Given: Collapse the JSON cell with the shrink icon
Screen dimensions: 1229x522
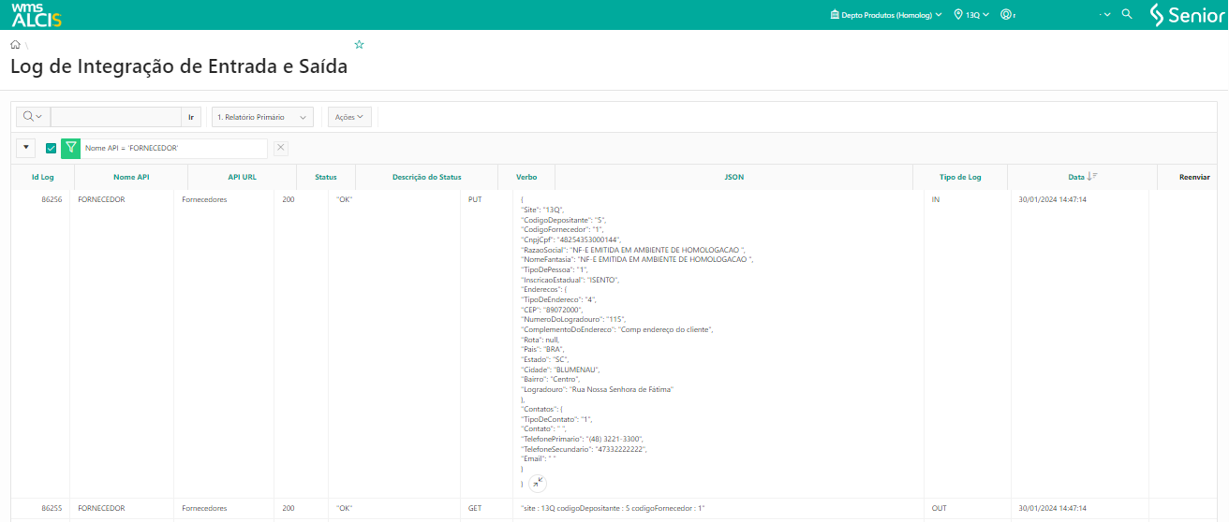Looking at the screenshot, I should click(537, 483).
